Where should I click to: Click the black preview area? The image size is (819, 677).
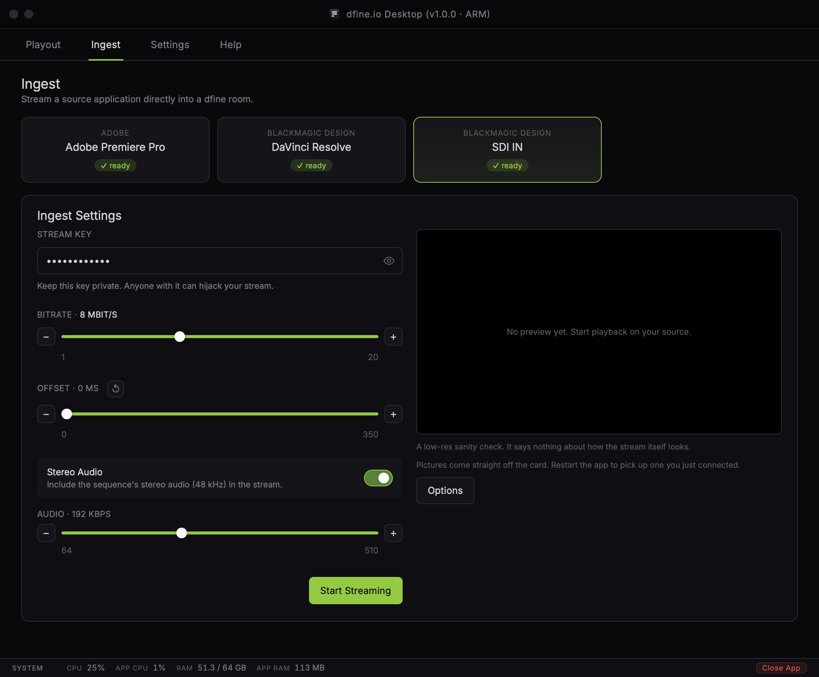click(x=599, y=331)
